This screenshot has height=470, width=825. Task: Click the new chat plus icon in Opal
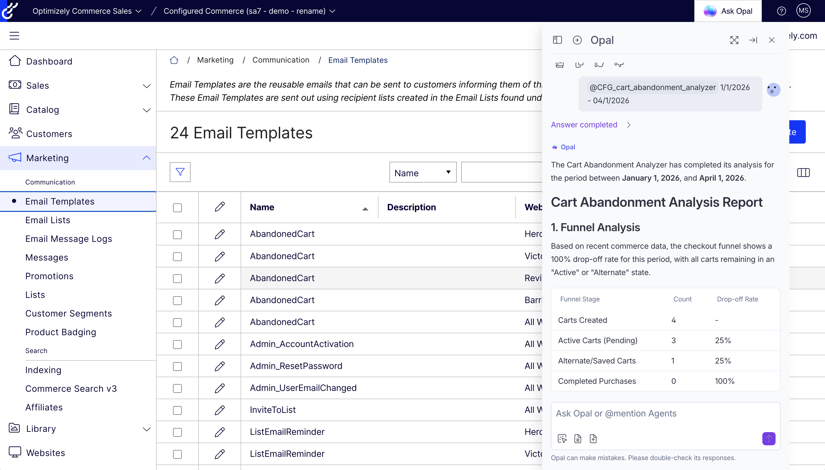point(577,40)
